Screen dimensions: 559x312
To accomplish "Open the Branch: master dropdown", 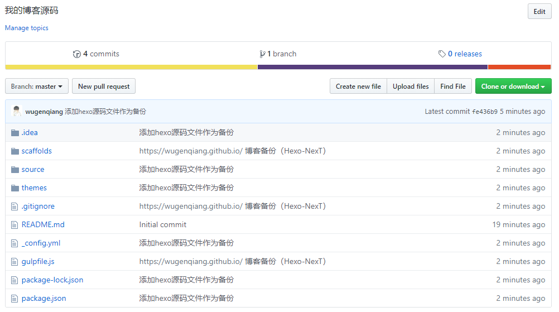I will 37,87.
